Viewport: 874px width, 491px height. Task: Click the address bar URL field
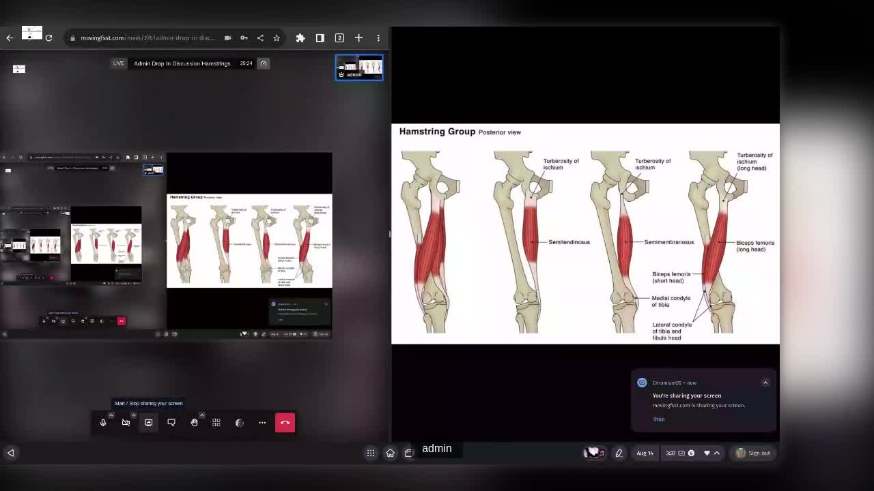pyautogui.click(x=147, y=38)
